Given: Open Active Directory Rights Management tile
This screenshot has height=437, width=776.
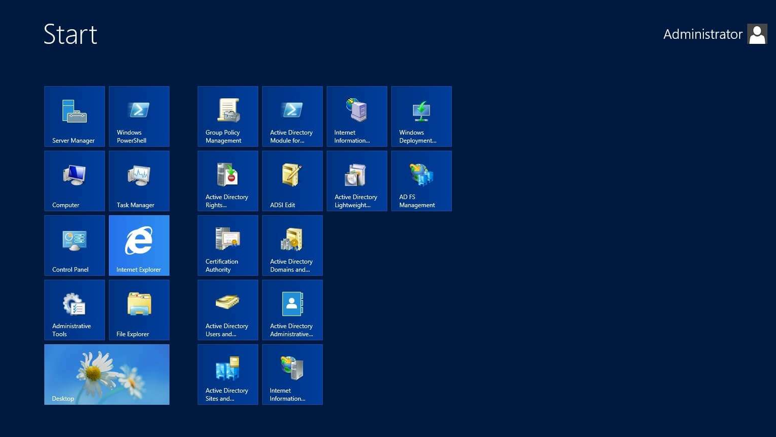Looking at the screenshot, I should [228, 181].
